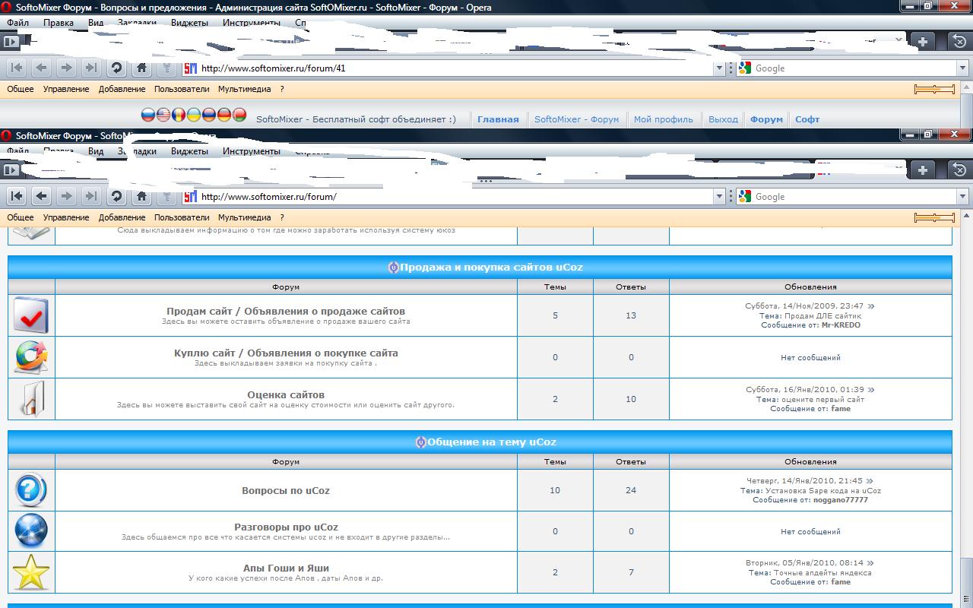This screenshot has width=973, height=608.
Task: Click the German flag icon on the site header
Action: coord(224,115)
